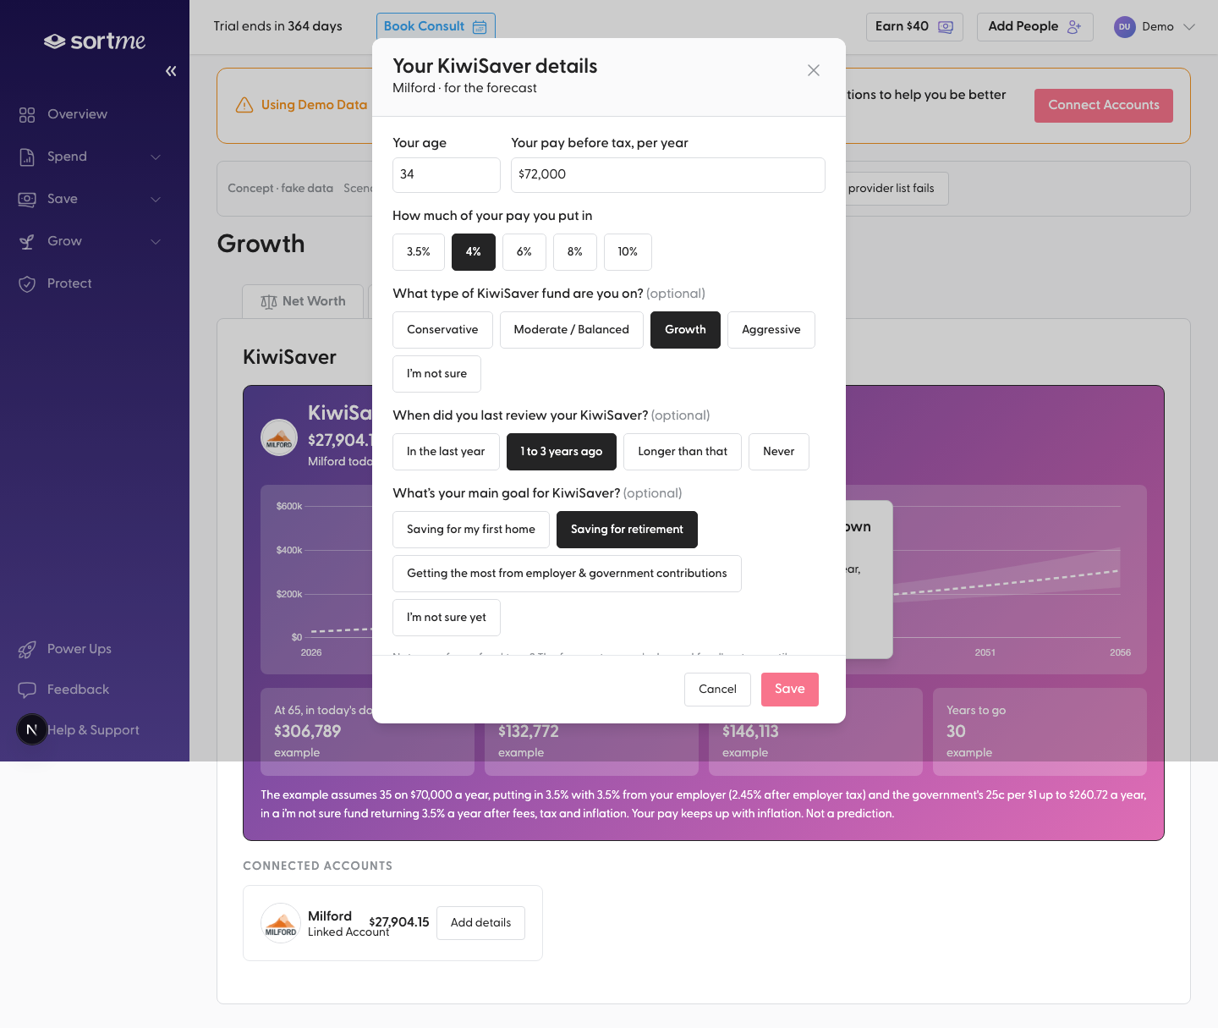Click the Overview grid icon
1218x1028 pixels.
(x=27, y=114)
